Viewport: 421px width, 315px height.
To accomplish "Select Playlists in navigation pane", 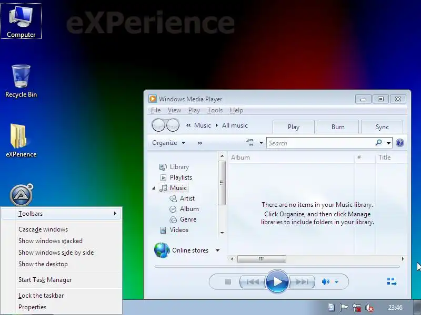I will [x=176, y=177].
